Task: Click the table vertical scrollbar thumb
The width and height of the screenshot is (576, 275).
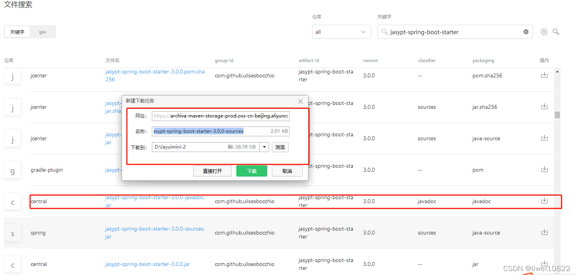Action: (x=557, y=115)
